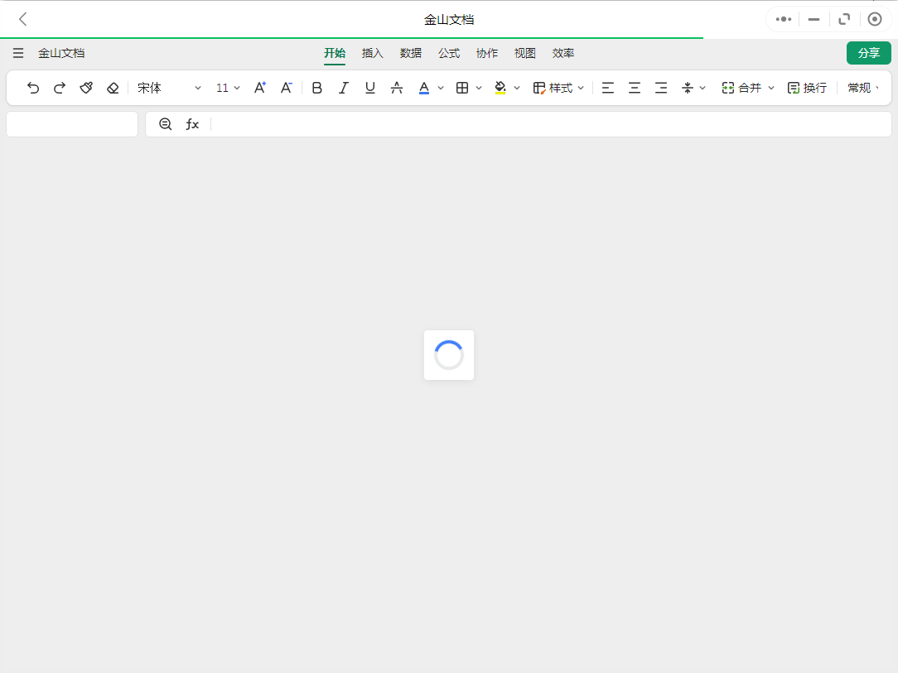Switch to the 开始 tab
This screenshot has width=898, height=673.
tap(335, 53)
